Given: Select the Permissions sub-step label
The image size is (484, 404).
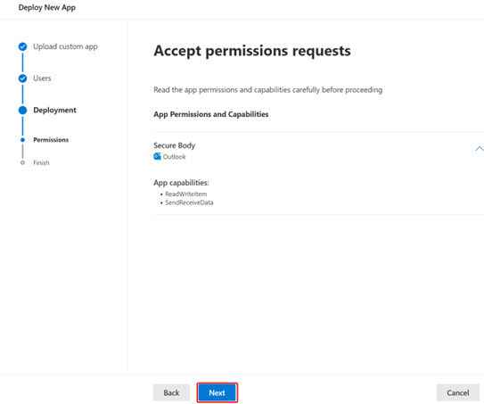Looking at the screenshot, I should pyautogui.click(x=51, y=140).
